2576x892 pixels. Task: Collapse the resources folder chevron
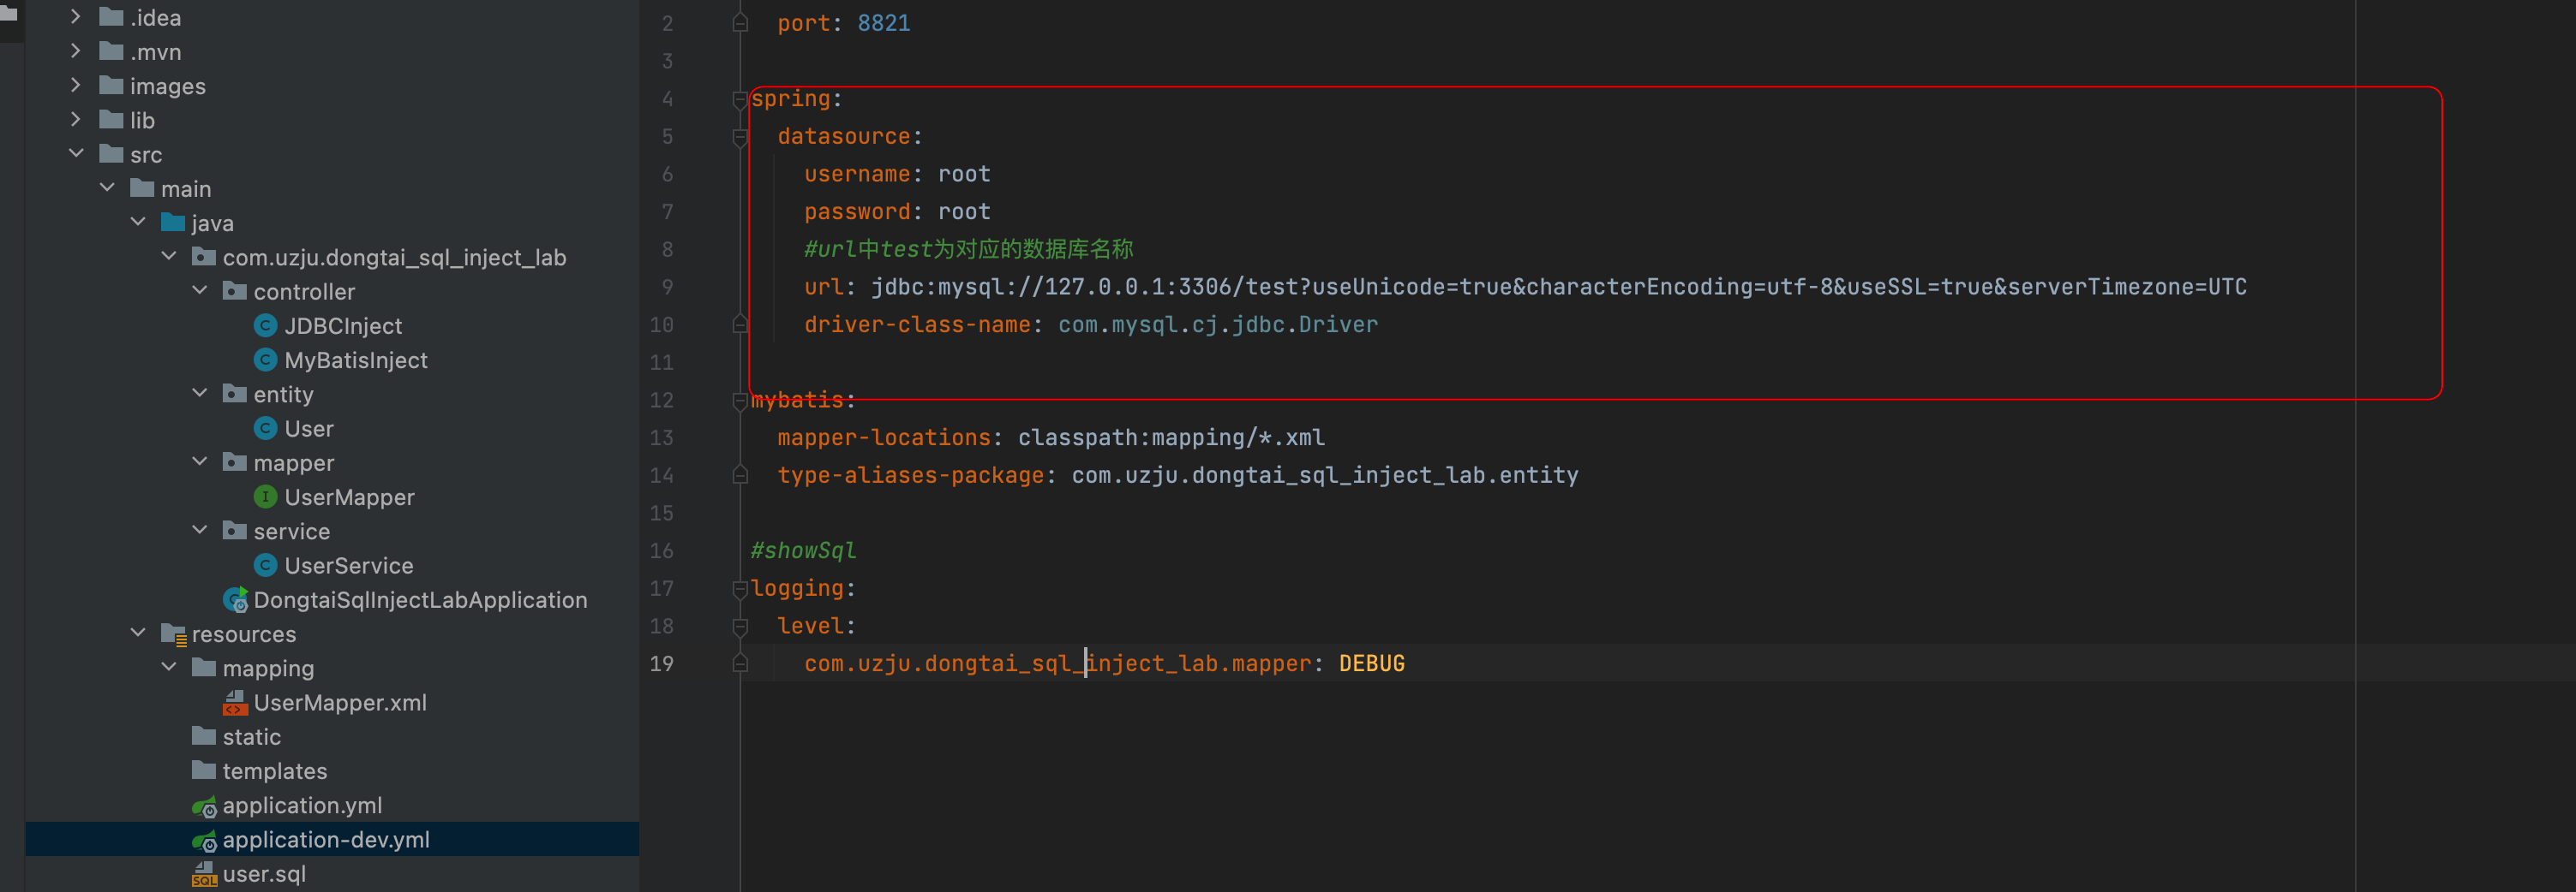pos(138,633)
